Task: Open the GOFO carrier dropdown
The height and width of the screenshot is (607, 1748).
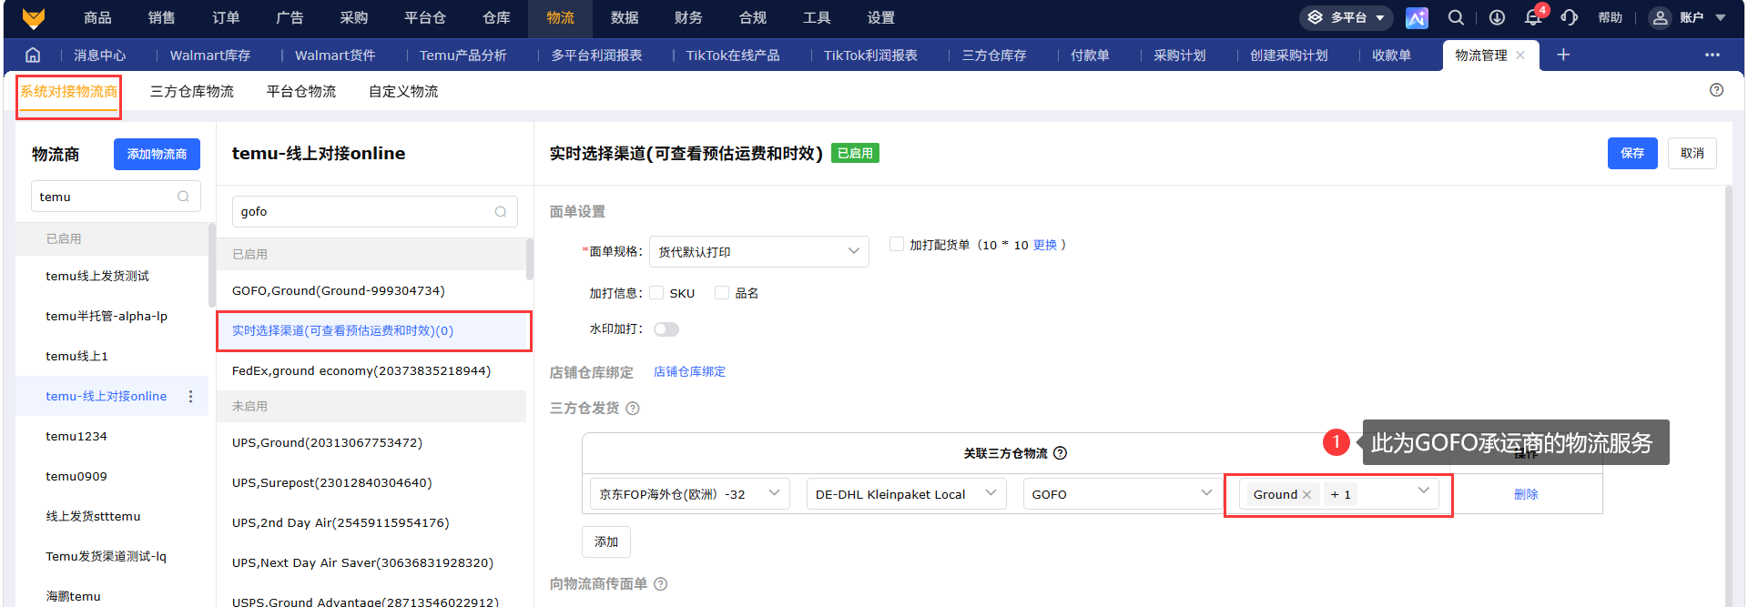Action: click(1123, 494)
